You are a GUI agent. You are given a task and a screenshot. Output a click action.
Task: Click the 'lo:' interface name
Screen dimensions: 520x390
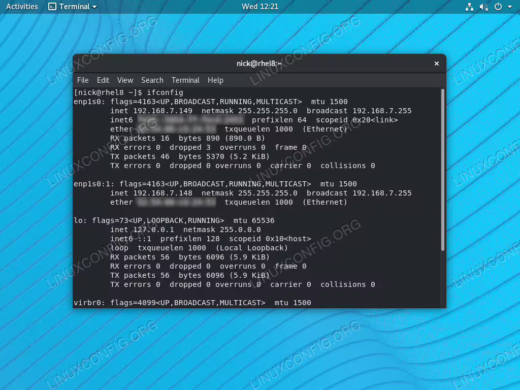(x=81, y=220)
